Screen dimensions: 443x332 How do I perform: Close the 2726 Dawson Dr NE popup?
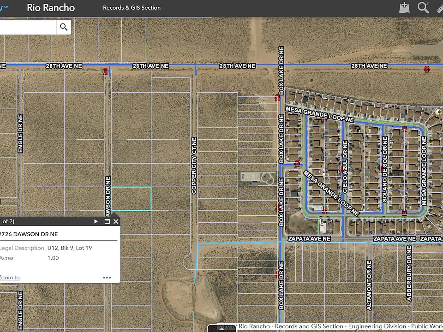(x=116, y=221)
